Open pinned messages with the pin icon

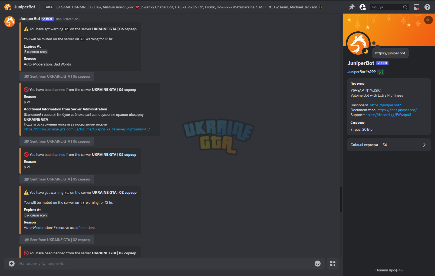click(352, 7)
